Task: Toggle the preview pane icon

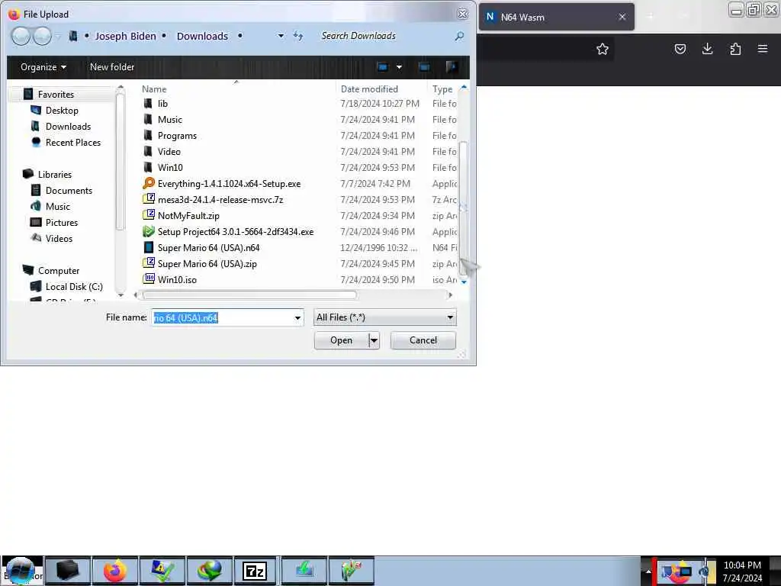Action: click(424, 67)
